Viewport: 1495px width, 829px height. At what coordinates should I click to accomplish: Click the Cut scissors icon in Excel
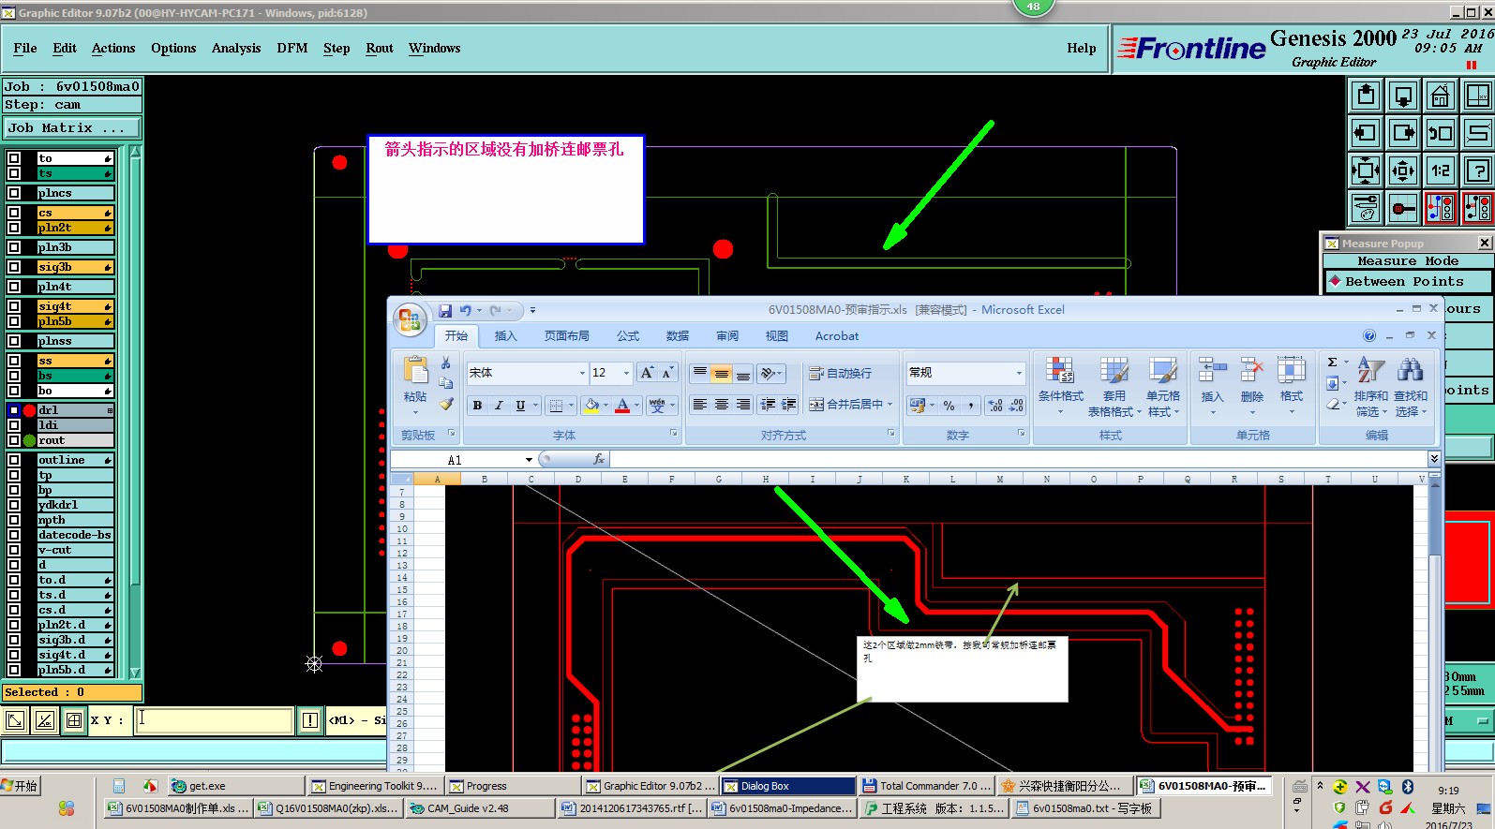(x=446, y=363)
